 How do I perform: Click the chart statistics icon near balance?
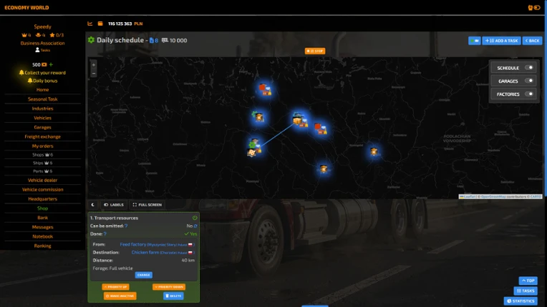pyautogui.click(x=90, y=24)
